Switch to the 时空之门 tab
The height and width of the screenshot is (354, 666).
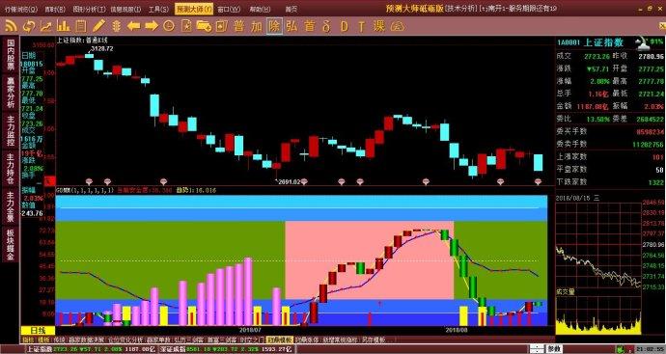[x=252, y=340]
